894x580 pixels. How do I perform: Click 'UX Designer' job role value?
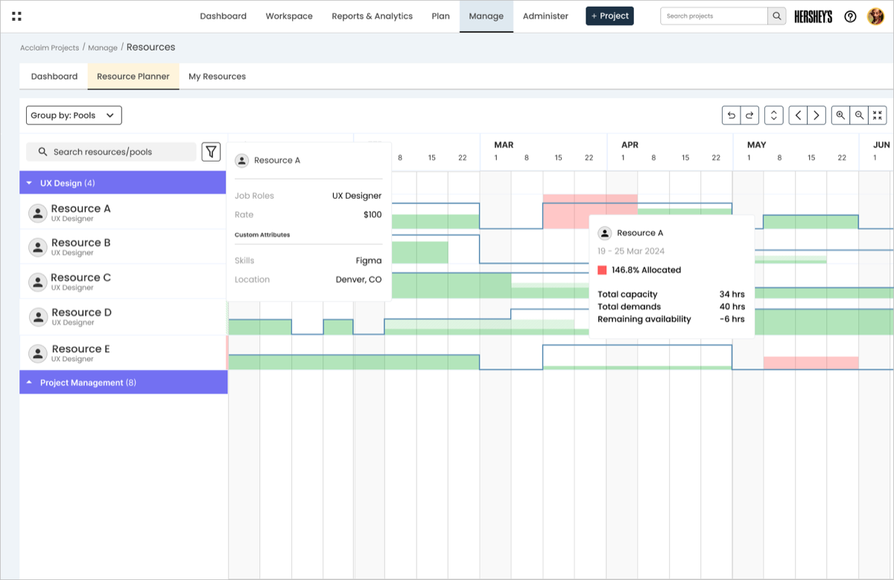click(x=357, y=196)
